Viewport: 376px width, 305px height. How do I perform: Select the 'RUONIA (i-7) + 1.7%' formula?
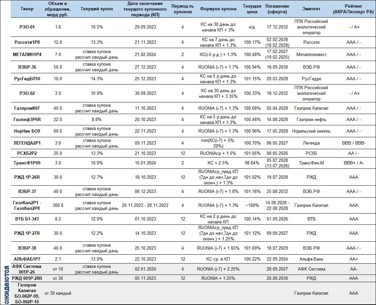pyautogui.click(x=218, y=67)
